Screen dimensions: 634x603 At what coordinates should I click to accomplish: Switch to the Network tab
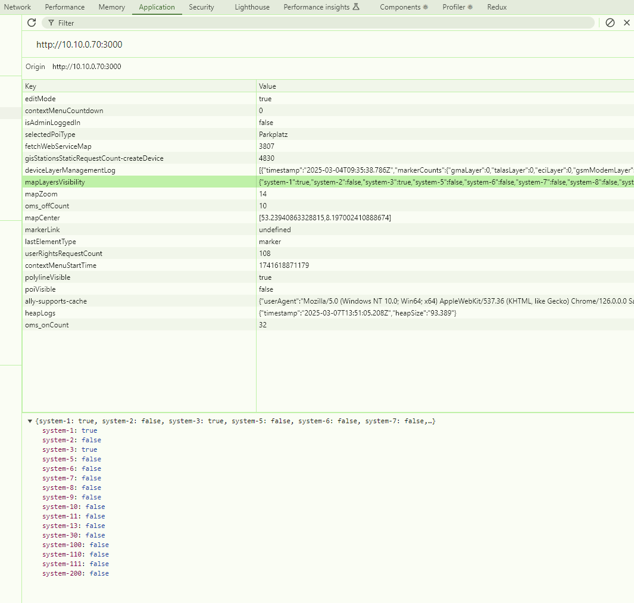17,7
